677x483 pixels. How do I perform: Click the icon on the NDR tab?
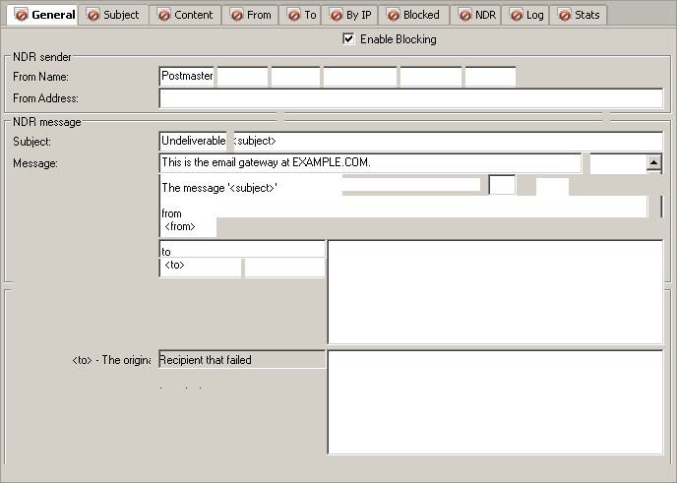point(464,15)
